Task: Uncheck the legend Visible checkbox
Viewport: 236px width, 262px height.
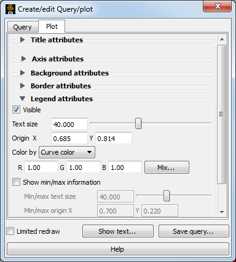Action: [16, 110]
